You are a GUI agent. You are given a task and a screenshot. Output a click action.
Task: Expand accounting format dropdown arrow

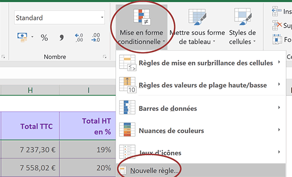32,37
